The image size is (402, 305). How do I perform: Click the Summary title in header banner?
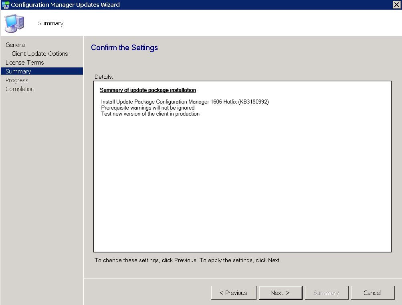coord(51,23)
